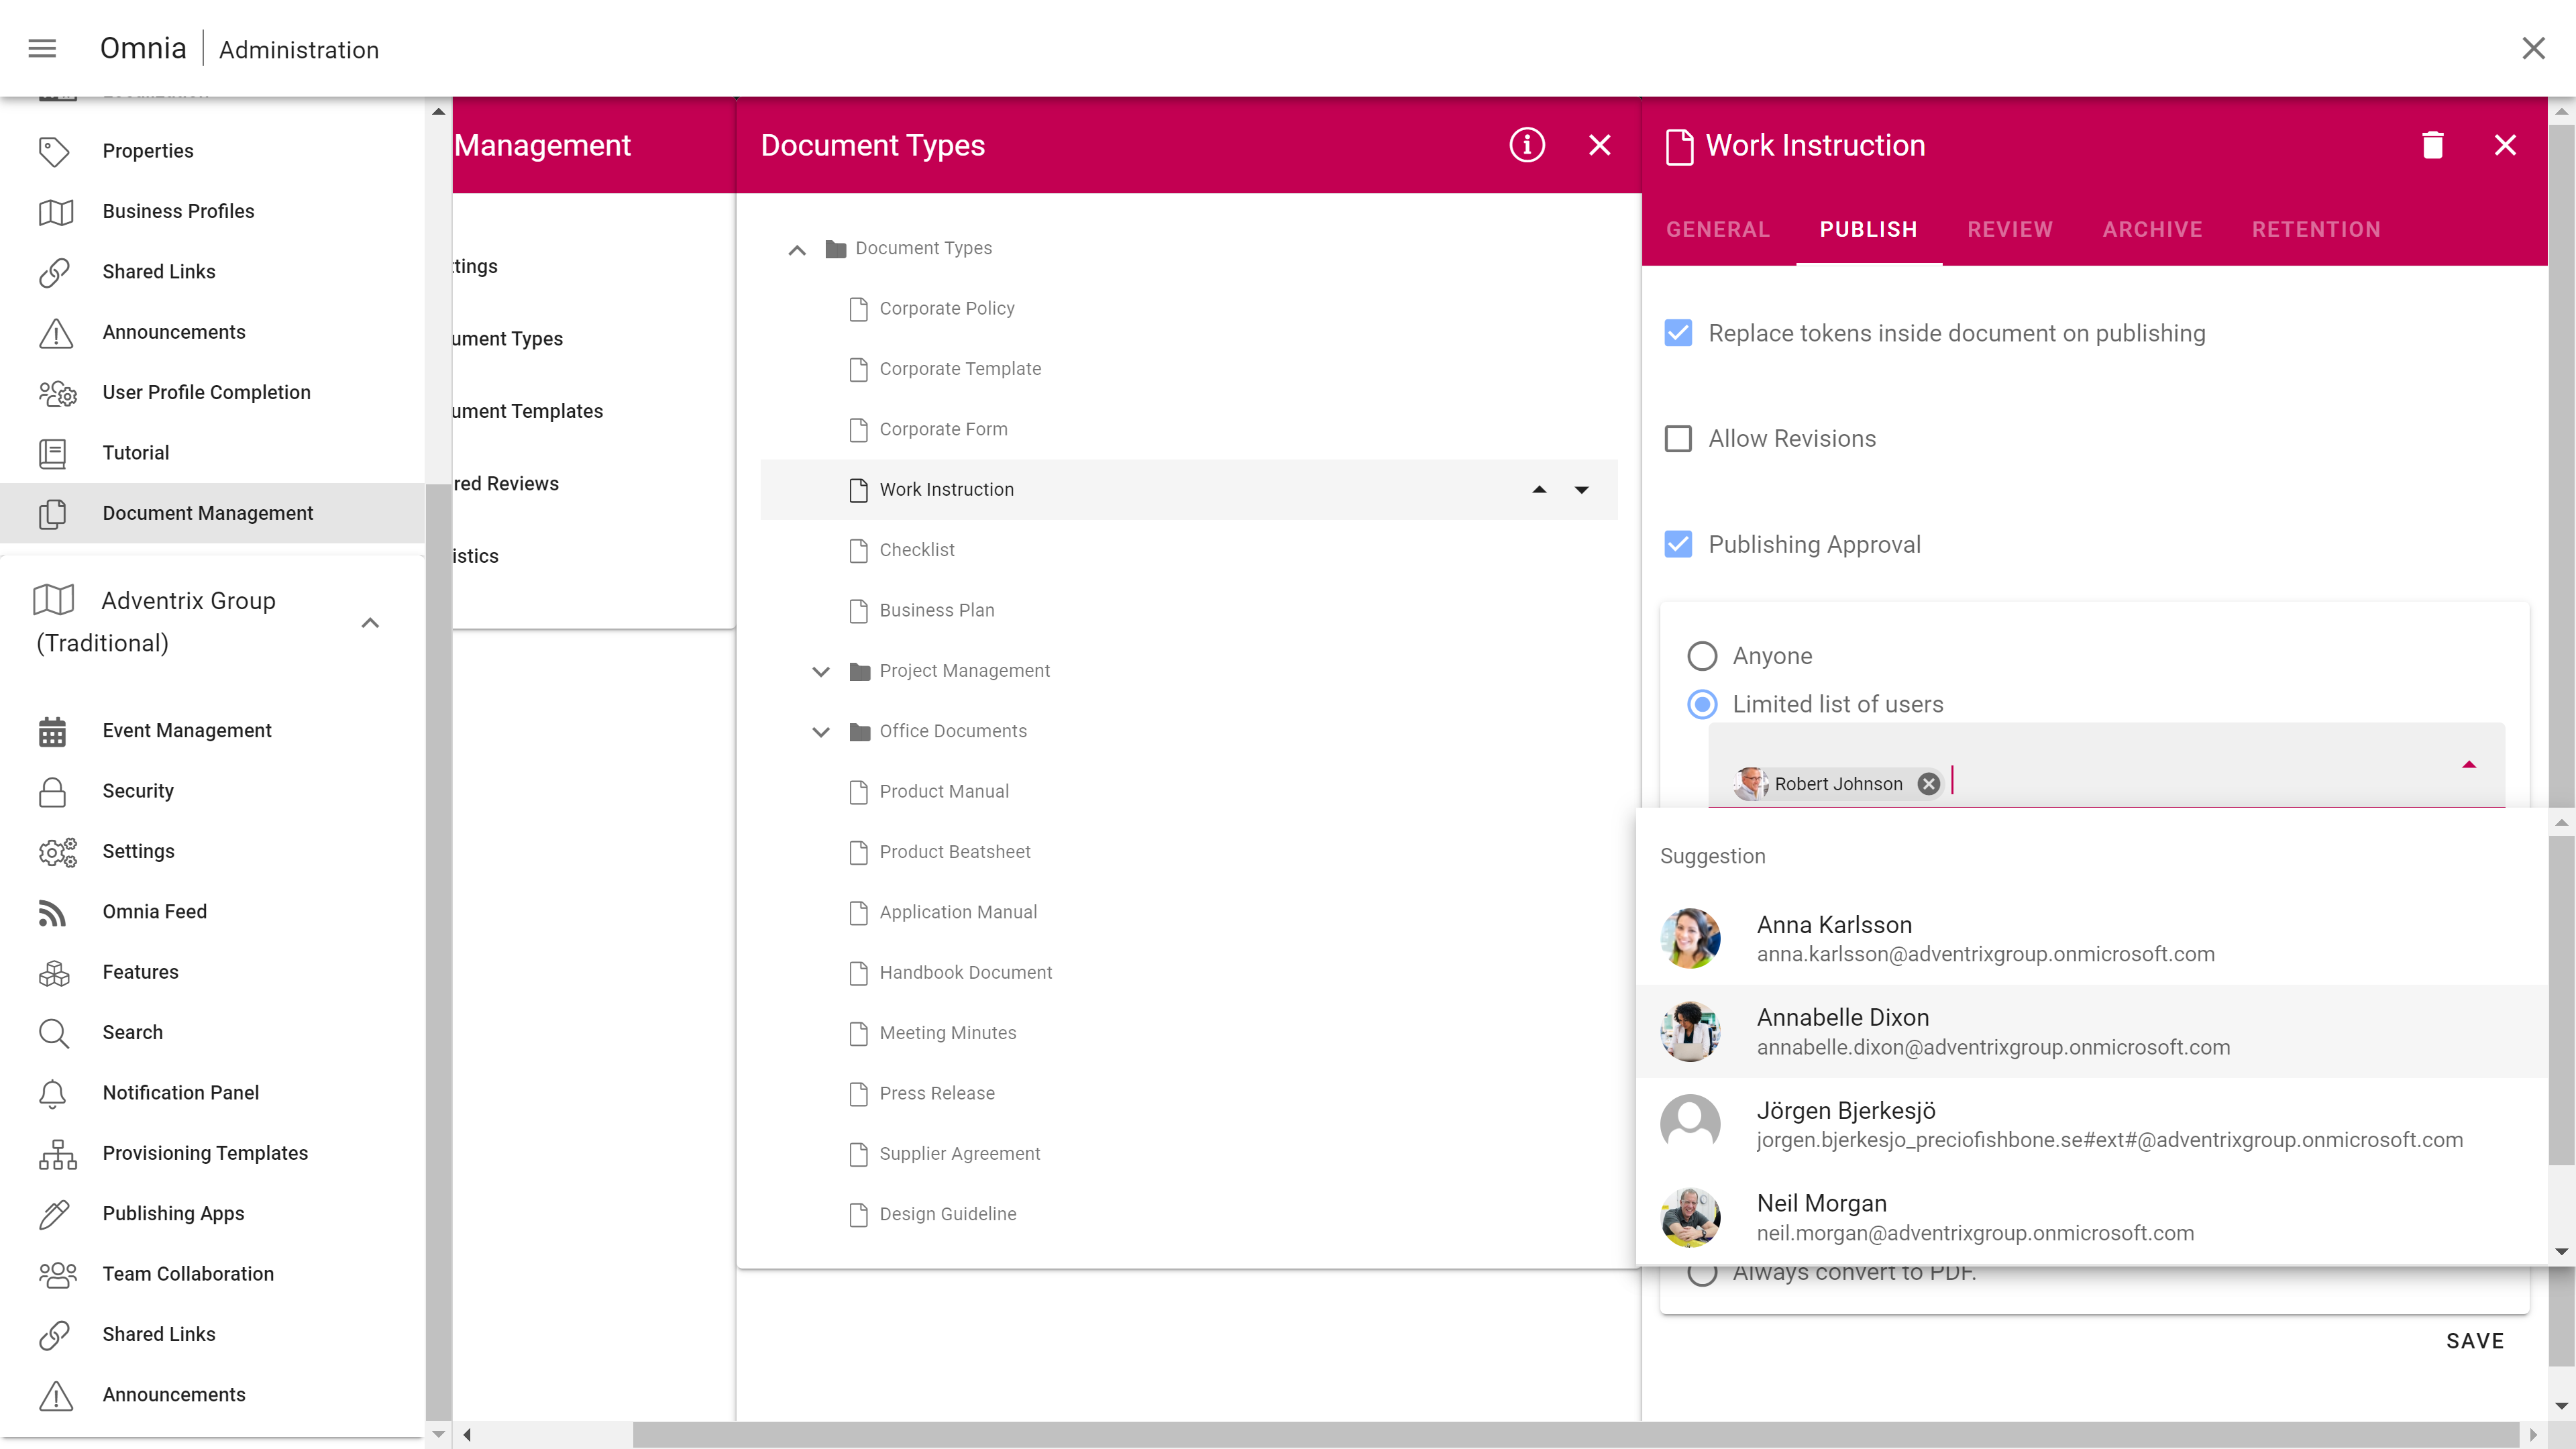Move Work Instruction up with arrow

pyautogui.click(x=1539, y=490)
